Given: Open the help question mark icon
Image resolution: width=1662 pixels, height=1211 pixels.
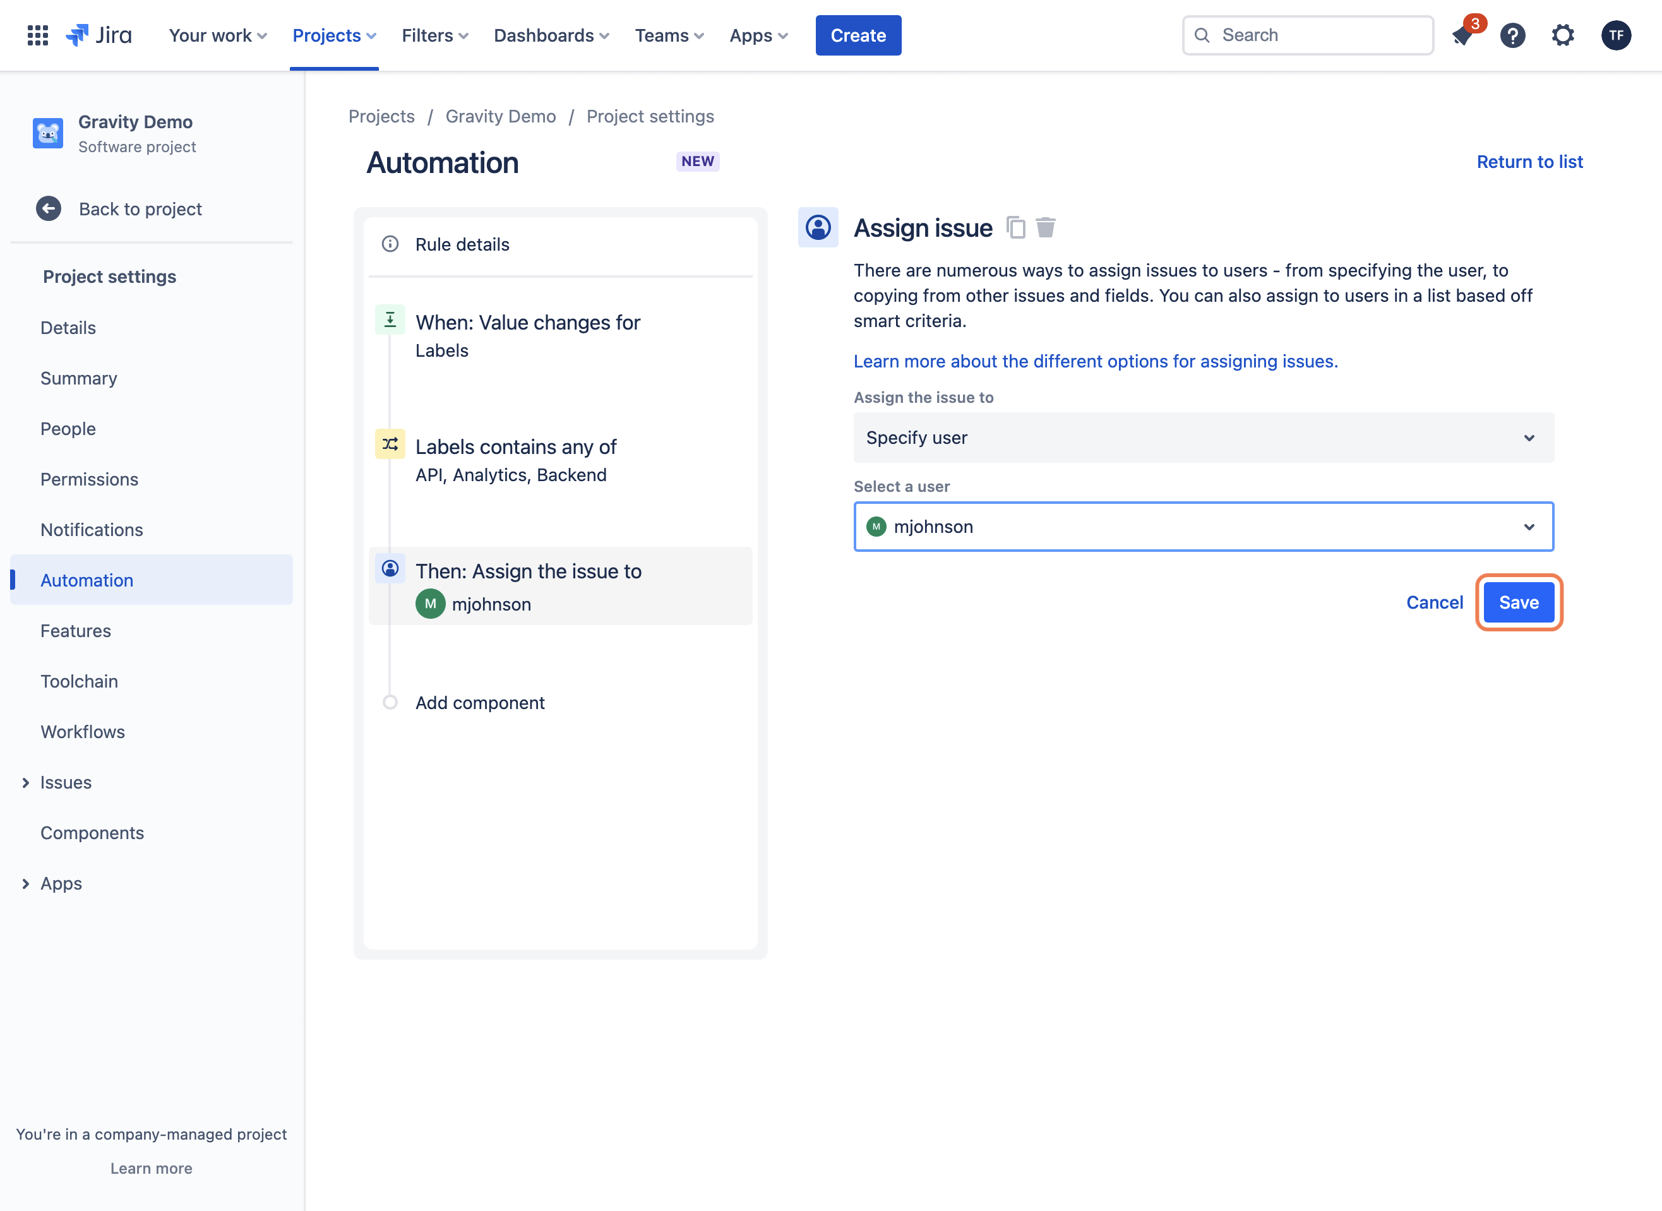Looking at the screenshot, I should (1512, 35).
